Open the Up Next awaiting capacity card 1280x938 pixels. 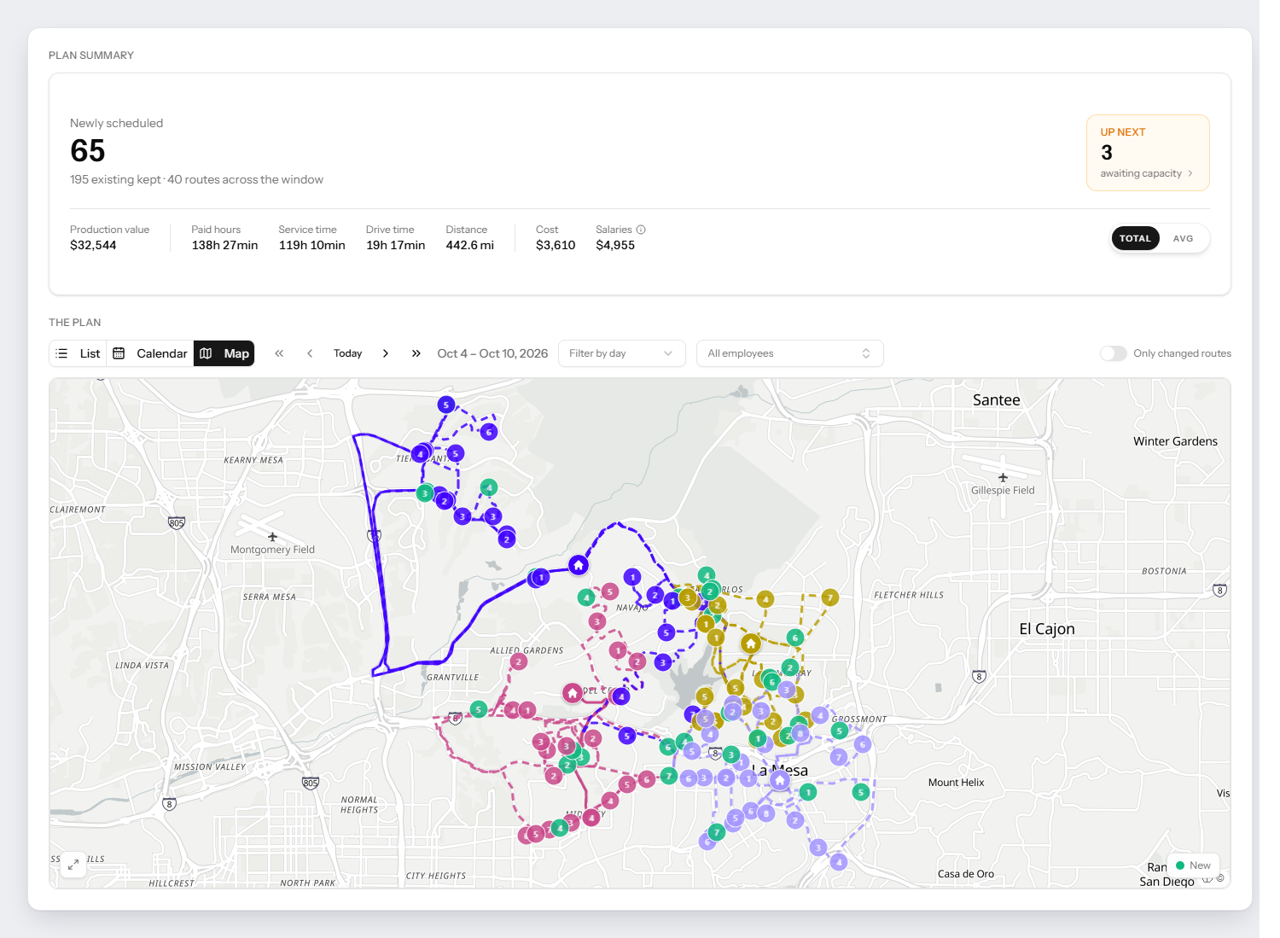(x=1148, y=153)
